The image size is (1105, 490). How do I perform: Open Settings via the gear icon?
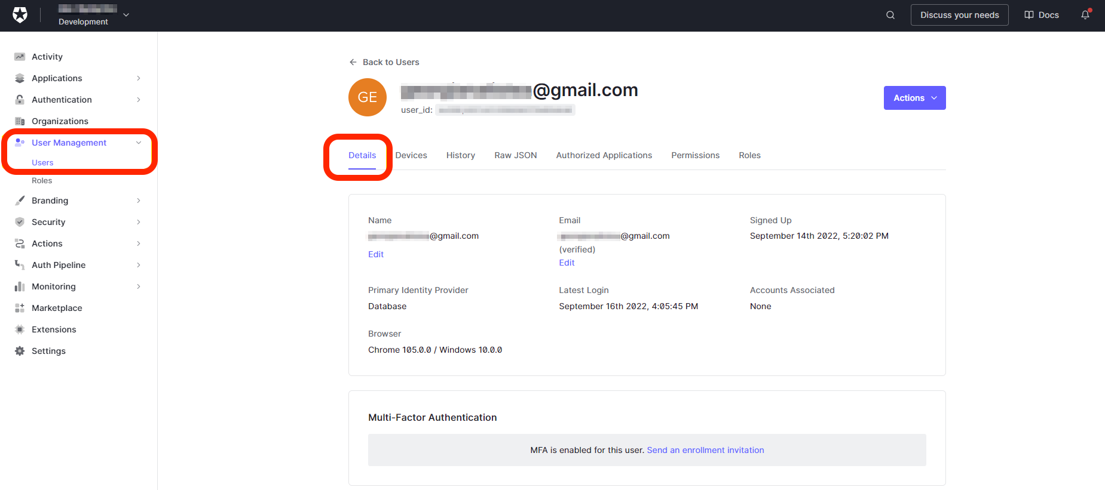20,351
